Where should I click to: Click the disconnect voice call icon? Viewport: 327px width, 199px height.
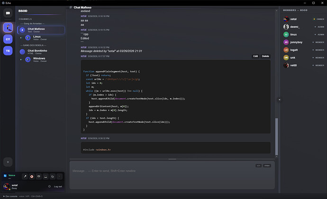[x=59, y=176]
